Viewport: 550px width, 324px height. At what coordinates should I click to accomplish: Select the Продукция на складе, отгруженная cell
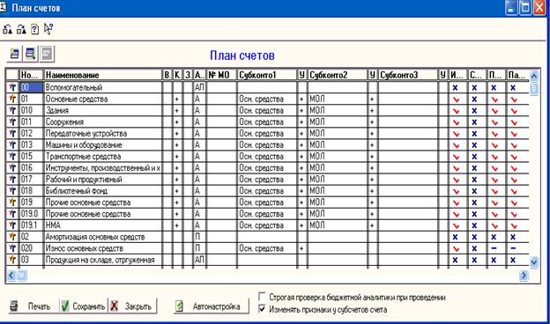point(103,260)
